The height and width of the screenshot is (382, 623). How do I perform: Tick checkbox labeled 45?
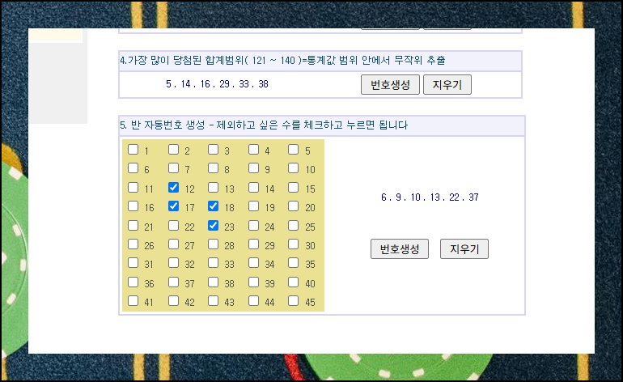[293, 301]
